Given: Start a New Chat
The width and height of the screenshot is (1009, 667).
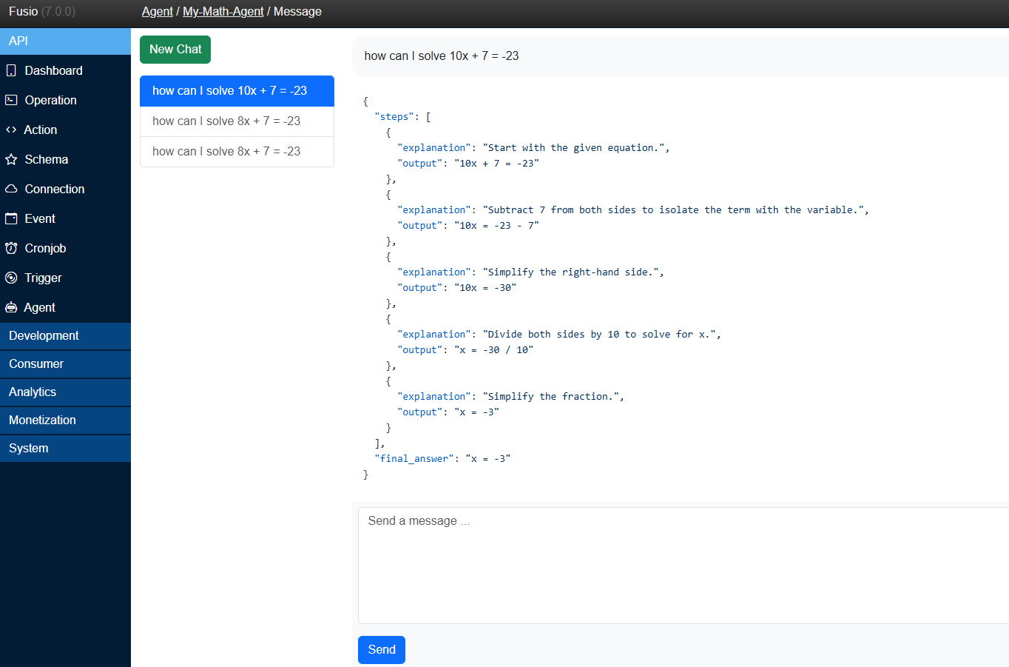Looking at the screenshot, I should 175,49.
